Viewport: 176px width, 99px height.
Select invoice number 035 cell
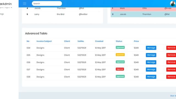click(x=28, y=55)
